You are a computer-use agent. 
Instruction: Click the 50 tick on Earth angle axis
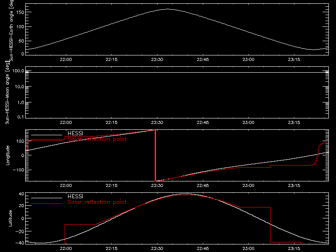pos(21,41)
